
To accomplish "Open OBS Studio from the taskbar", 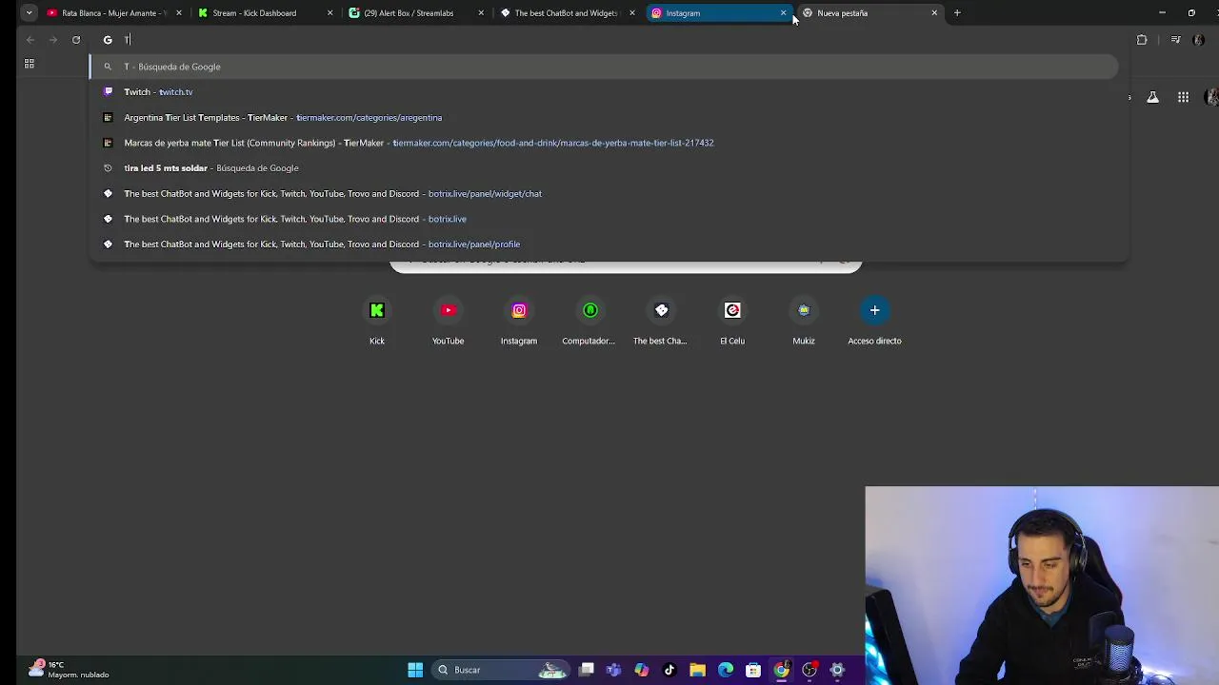I will pyautogui.click(x=809, y=670).
